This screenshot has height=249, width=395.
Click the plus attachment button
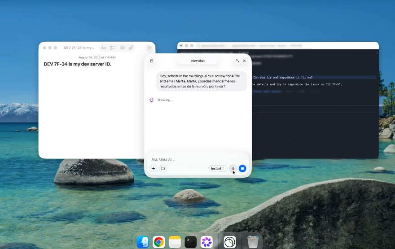(x=154, y=168)
